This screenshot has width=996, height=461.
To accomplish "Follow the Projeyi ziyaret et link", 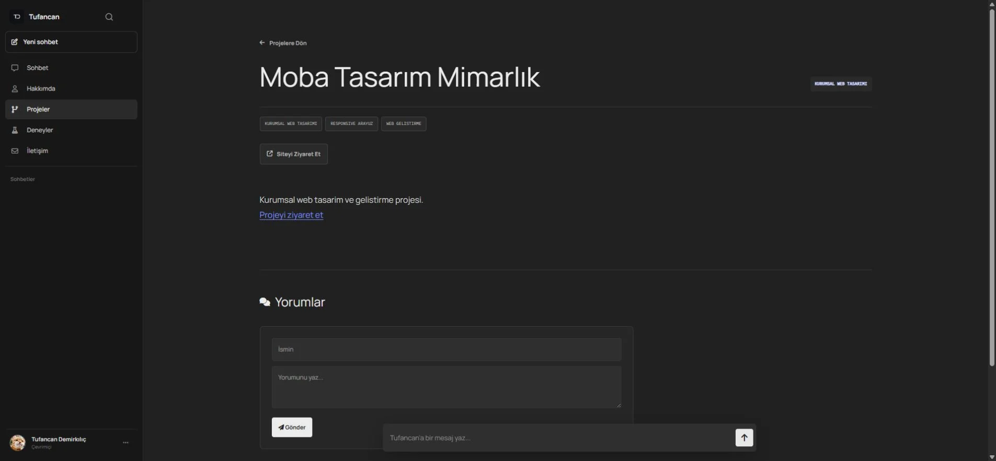I will [x=291, y=215].
